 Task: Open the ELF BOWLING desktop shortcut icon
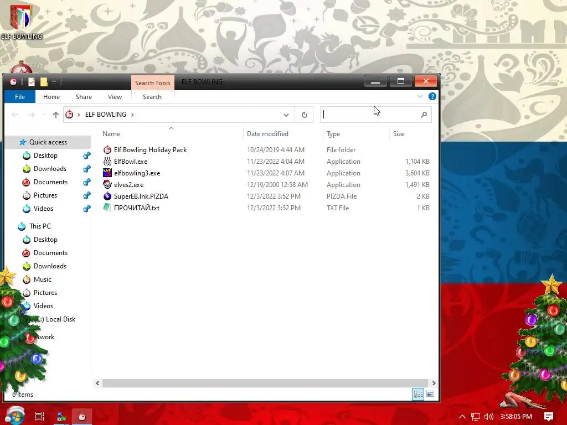tap(21, 22)
